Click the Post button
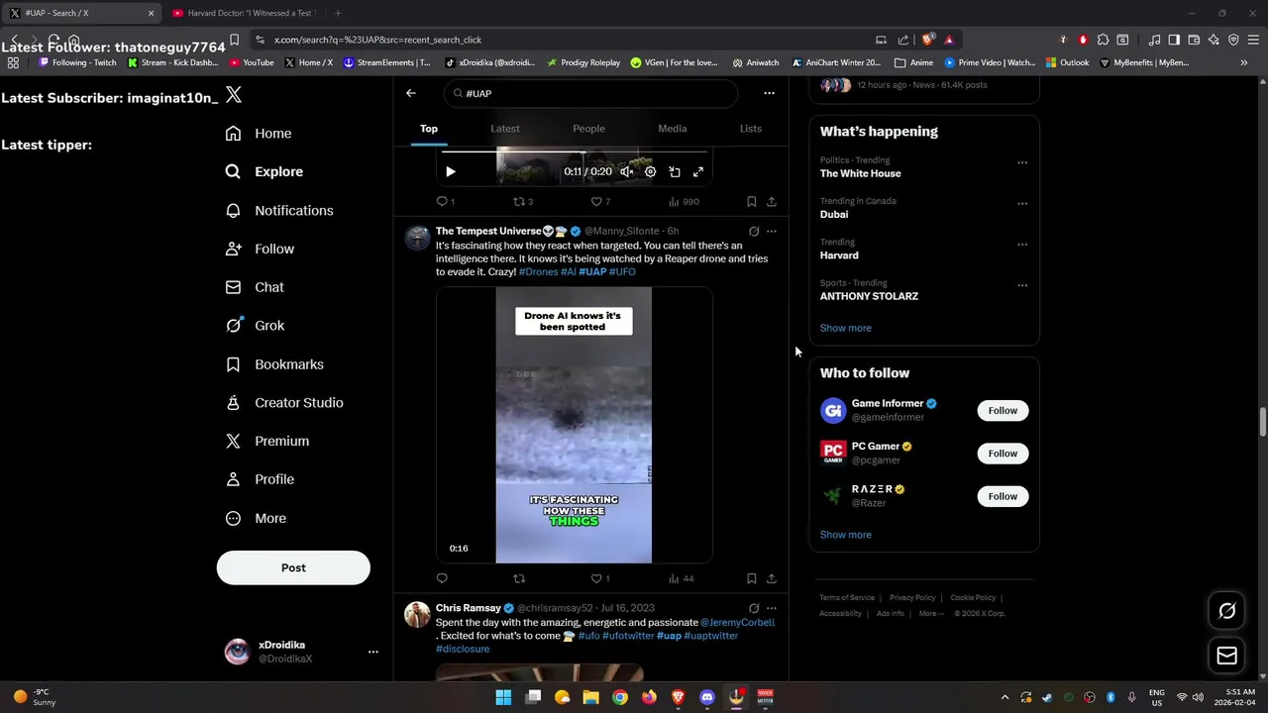 pos(293,567)
